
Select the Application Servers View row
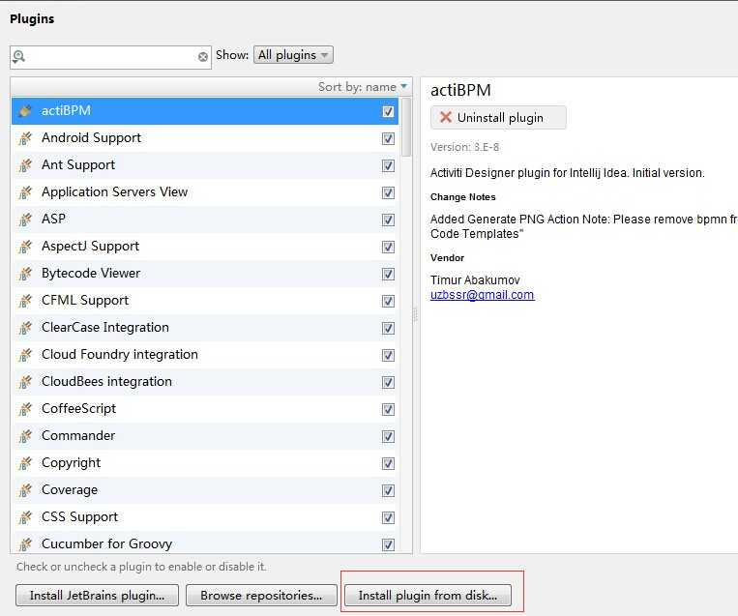[205, 192]
